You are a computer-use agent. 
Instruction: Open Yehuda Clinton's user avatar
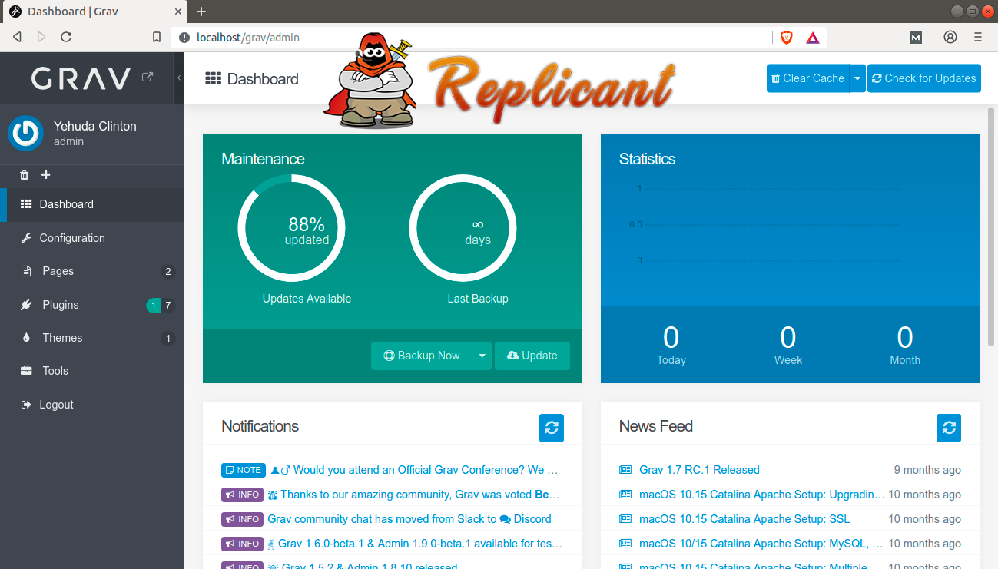[25, 133]
